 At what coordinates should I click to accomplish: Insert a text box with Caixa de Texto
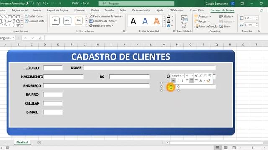[x=34, y=21]
